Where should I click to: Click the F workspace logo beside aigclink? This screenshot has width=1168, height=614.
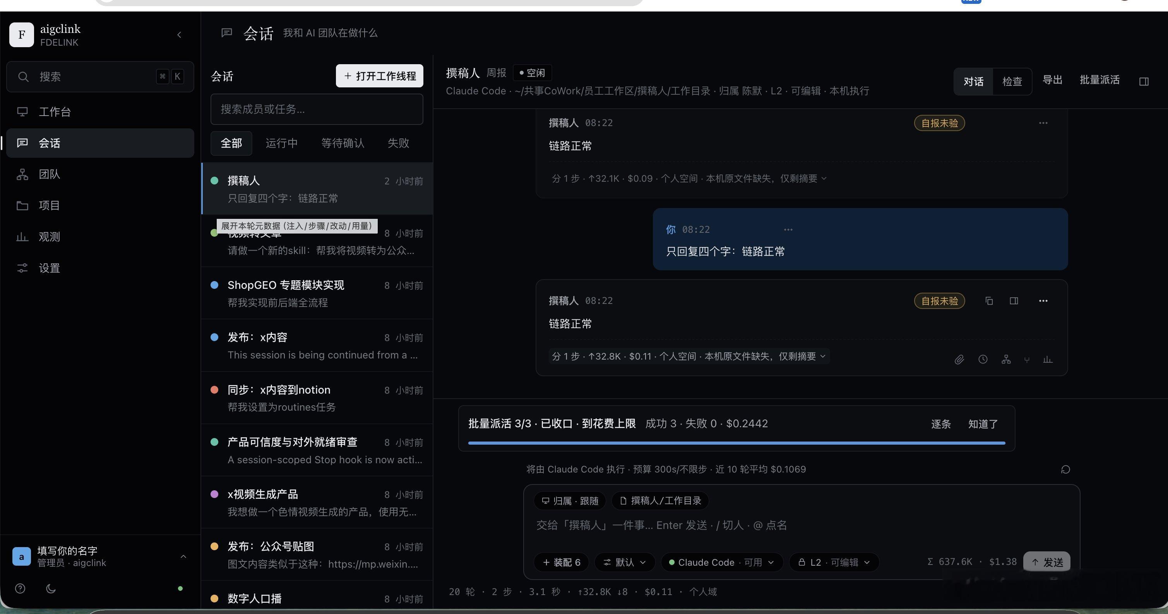click(x=21, y=35)
